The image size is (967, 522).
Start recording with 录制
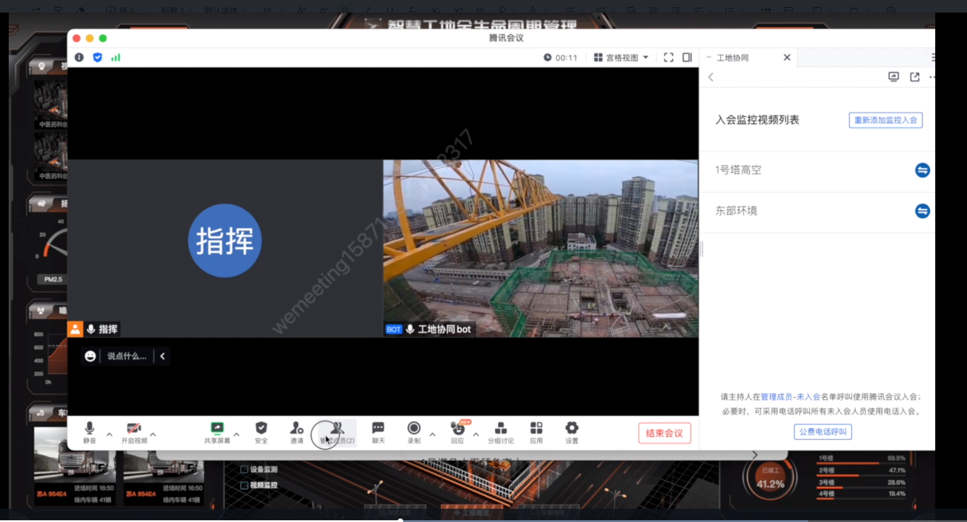pos(414,433)
